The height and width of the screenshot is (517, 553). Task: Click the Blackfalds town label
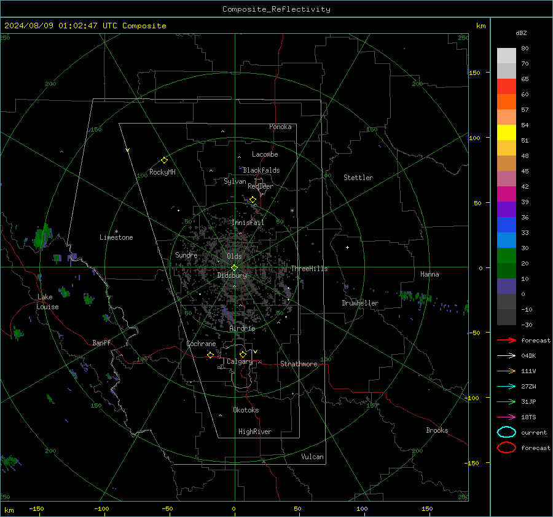pos(261,170)
